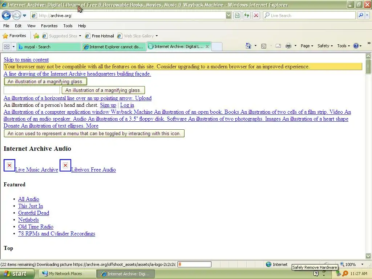The image size is (372, 279).
Task: Click the page scrollbar down arrow
Action: [x=368, y=256]
